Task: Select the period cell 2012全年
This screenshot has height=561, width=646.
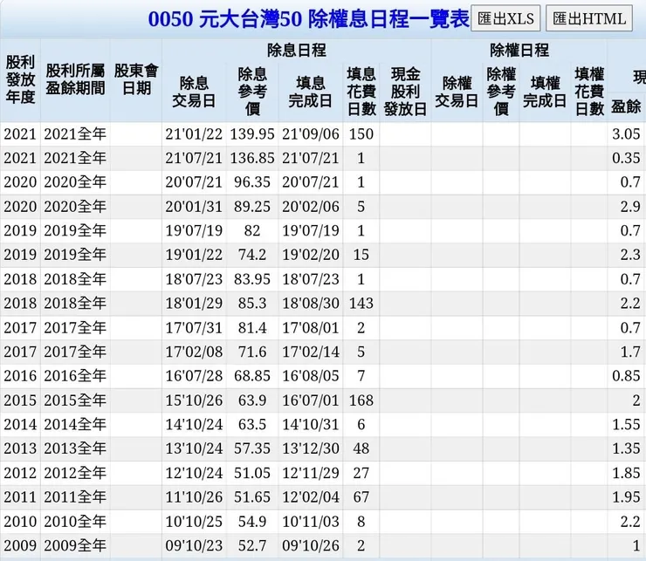Action: [75, 473]
